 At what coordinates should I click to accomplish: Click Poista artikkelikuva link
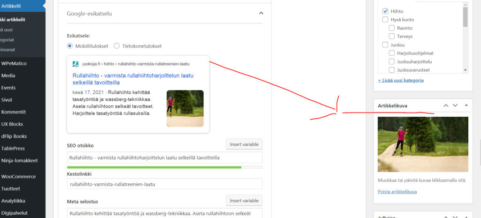(397, 192)
